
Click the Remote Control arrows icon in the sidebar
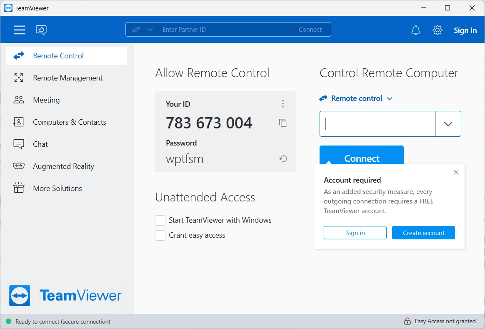tap(19, 56)
